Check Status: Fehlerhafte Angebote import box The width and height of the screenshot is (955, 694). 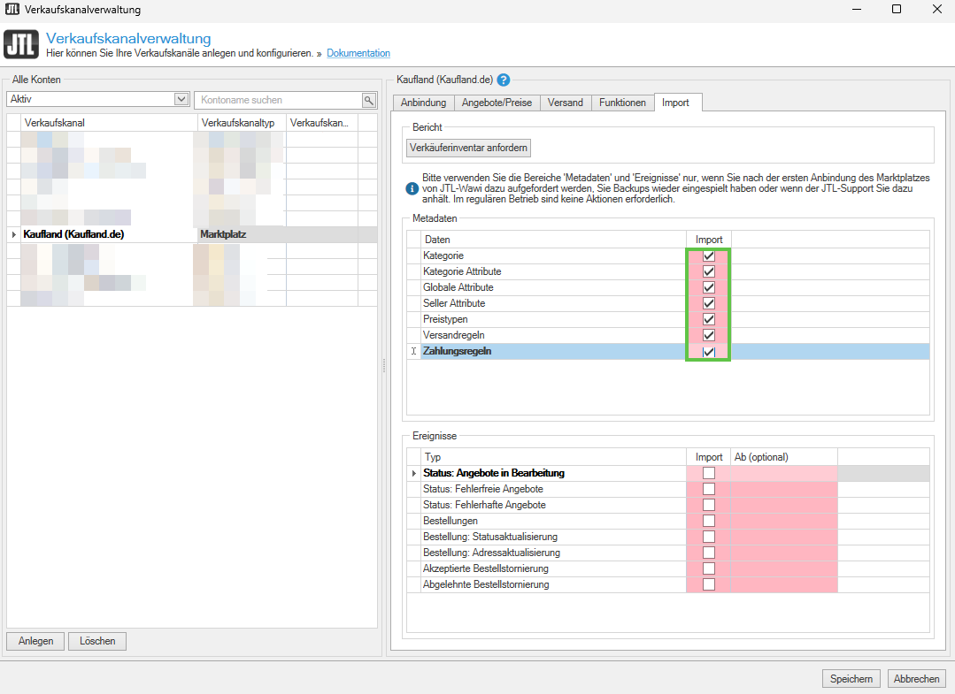click(x=708, y=506)
